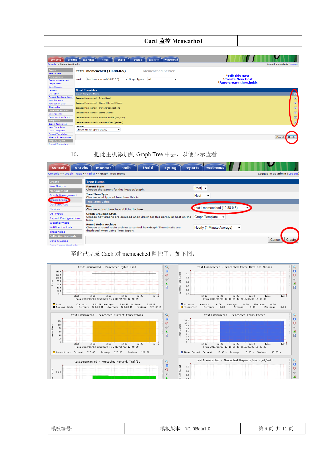Open the Graph Grouping Style dropdown
This screenshot has height=468, width=331.
(209, 217)
